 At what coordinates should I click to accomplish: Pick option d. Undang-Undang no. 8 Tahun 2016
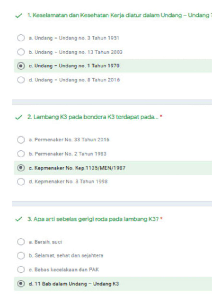(21, 80)
